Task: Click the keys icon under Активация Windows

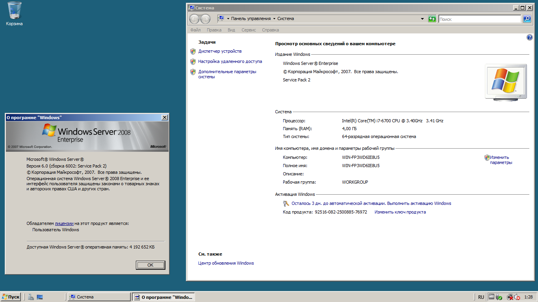Action: [286, 204]
